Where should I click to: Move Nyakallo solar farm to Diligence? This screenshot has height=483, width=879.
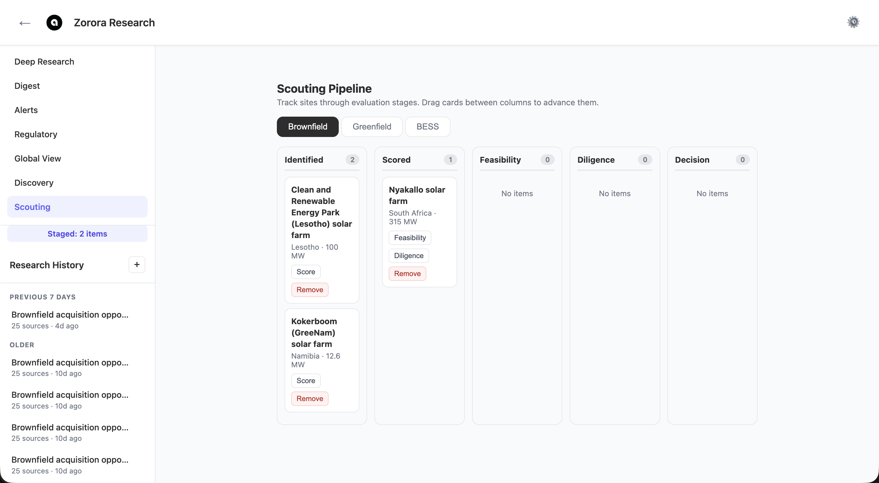tap(408, 256)
